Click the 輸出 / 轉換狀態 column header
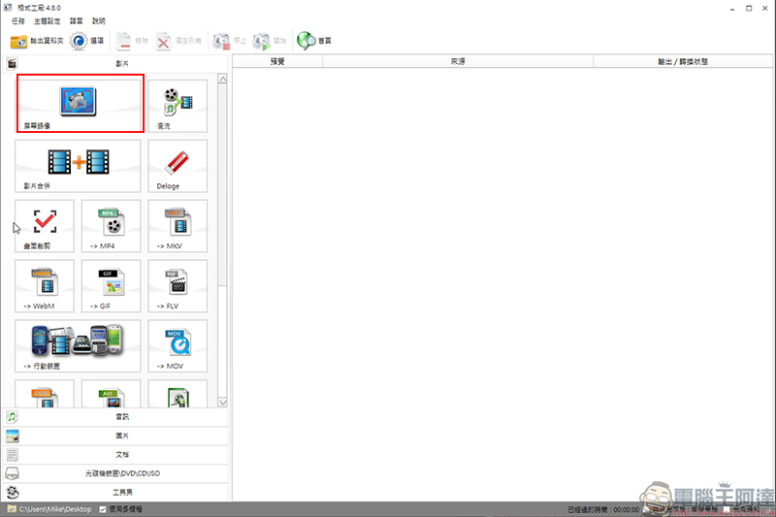Image resolution: width=776 pixels, height=517 pixels. click(683, 61)
